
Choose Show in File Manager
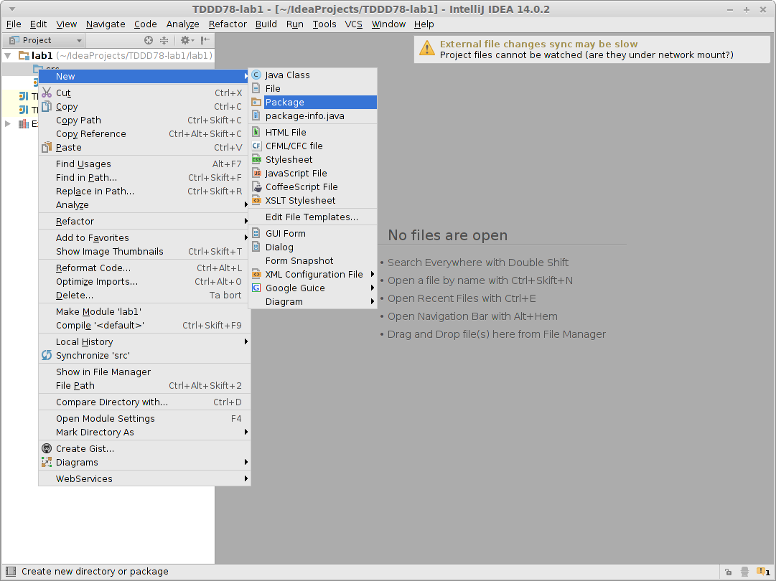tap(144, 372)
